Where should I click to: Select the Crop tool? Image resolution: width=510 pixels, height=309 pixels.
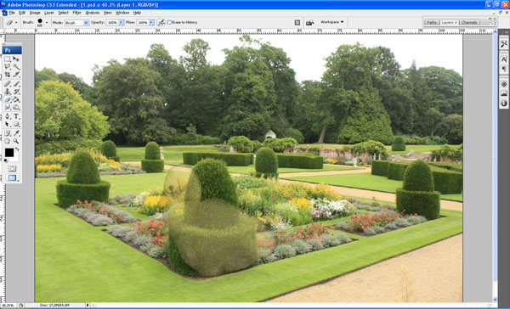click(x=7, y=75)
